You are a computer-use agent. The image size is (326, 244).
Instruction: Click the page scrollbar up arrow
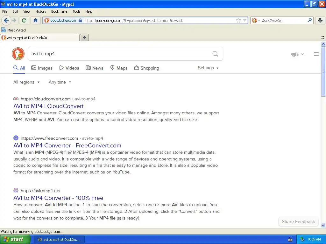click(x=323, y=44)
